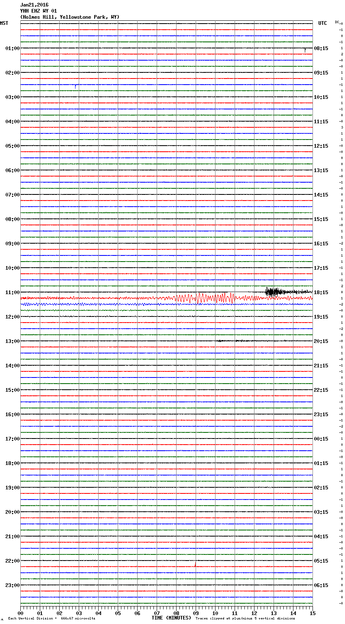This screenshot has width=345, height=624.
Task: Click the large red oscillation below the 11:00 trace
Action: [205, 298]
